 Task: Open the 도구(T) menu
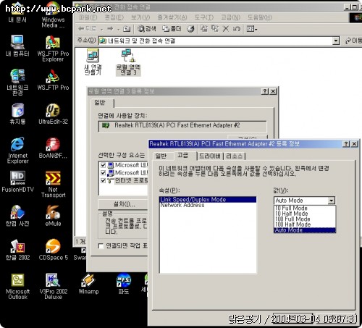(204, 17)
